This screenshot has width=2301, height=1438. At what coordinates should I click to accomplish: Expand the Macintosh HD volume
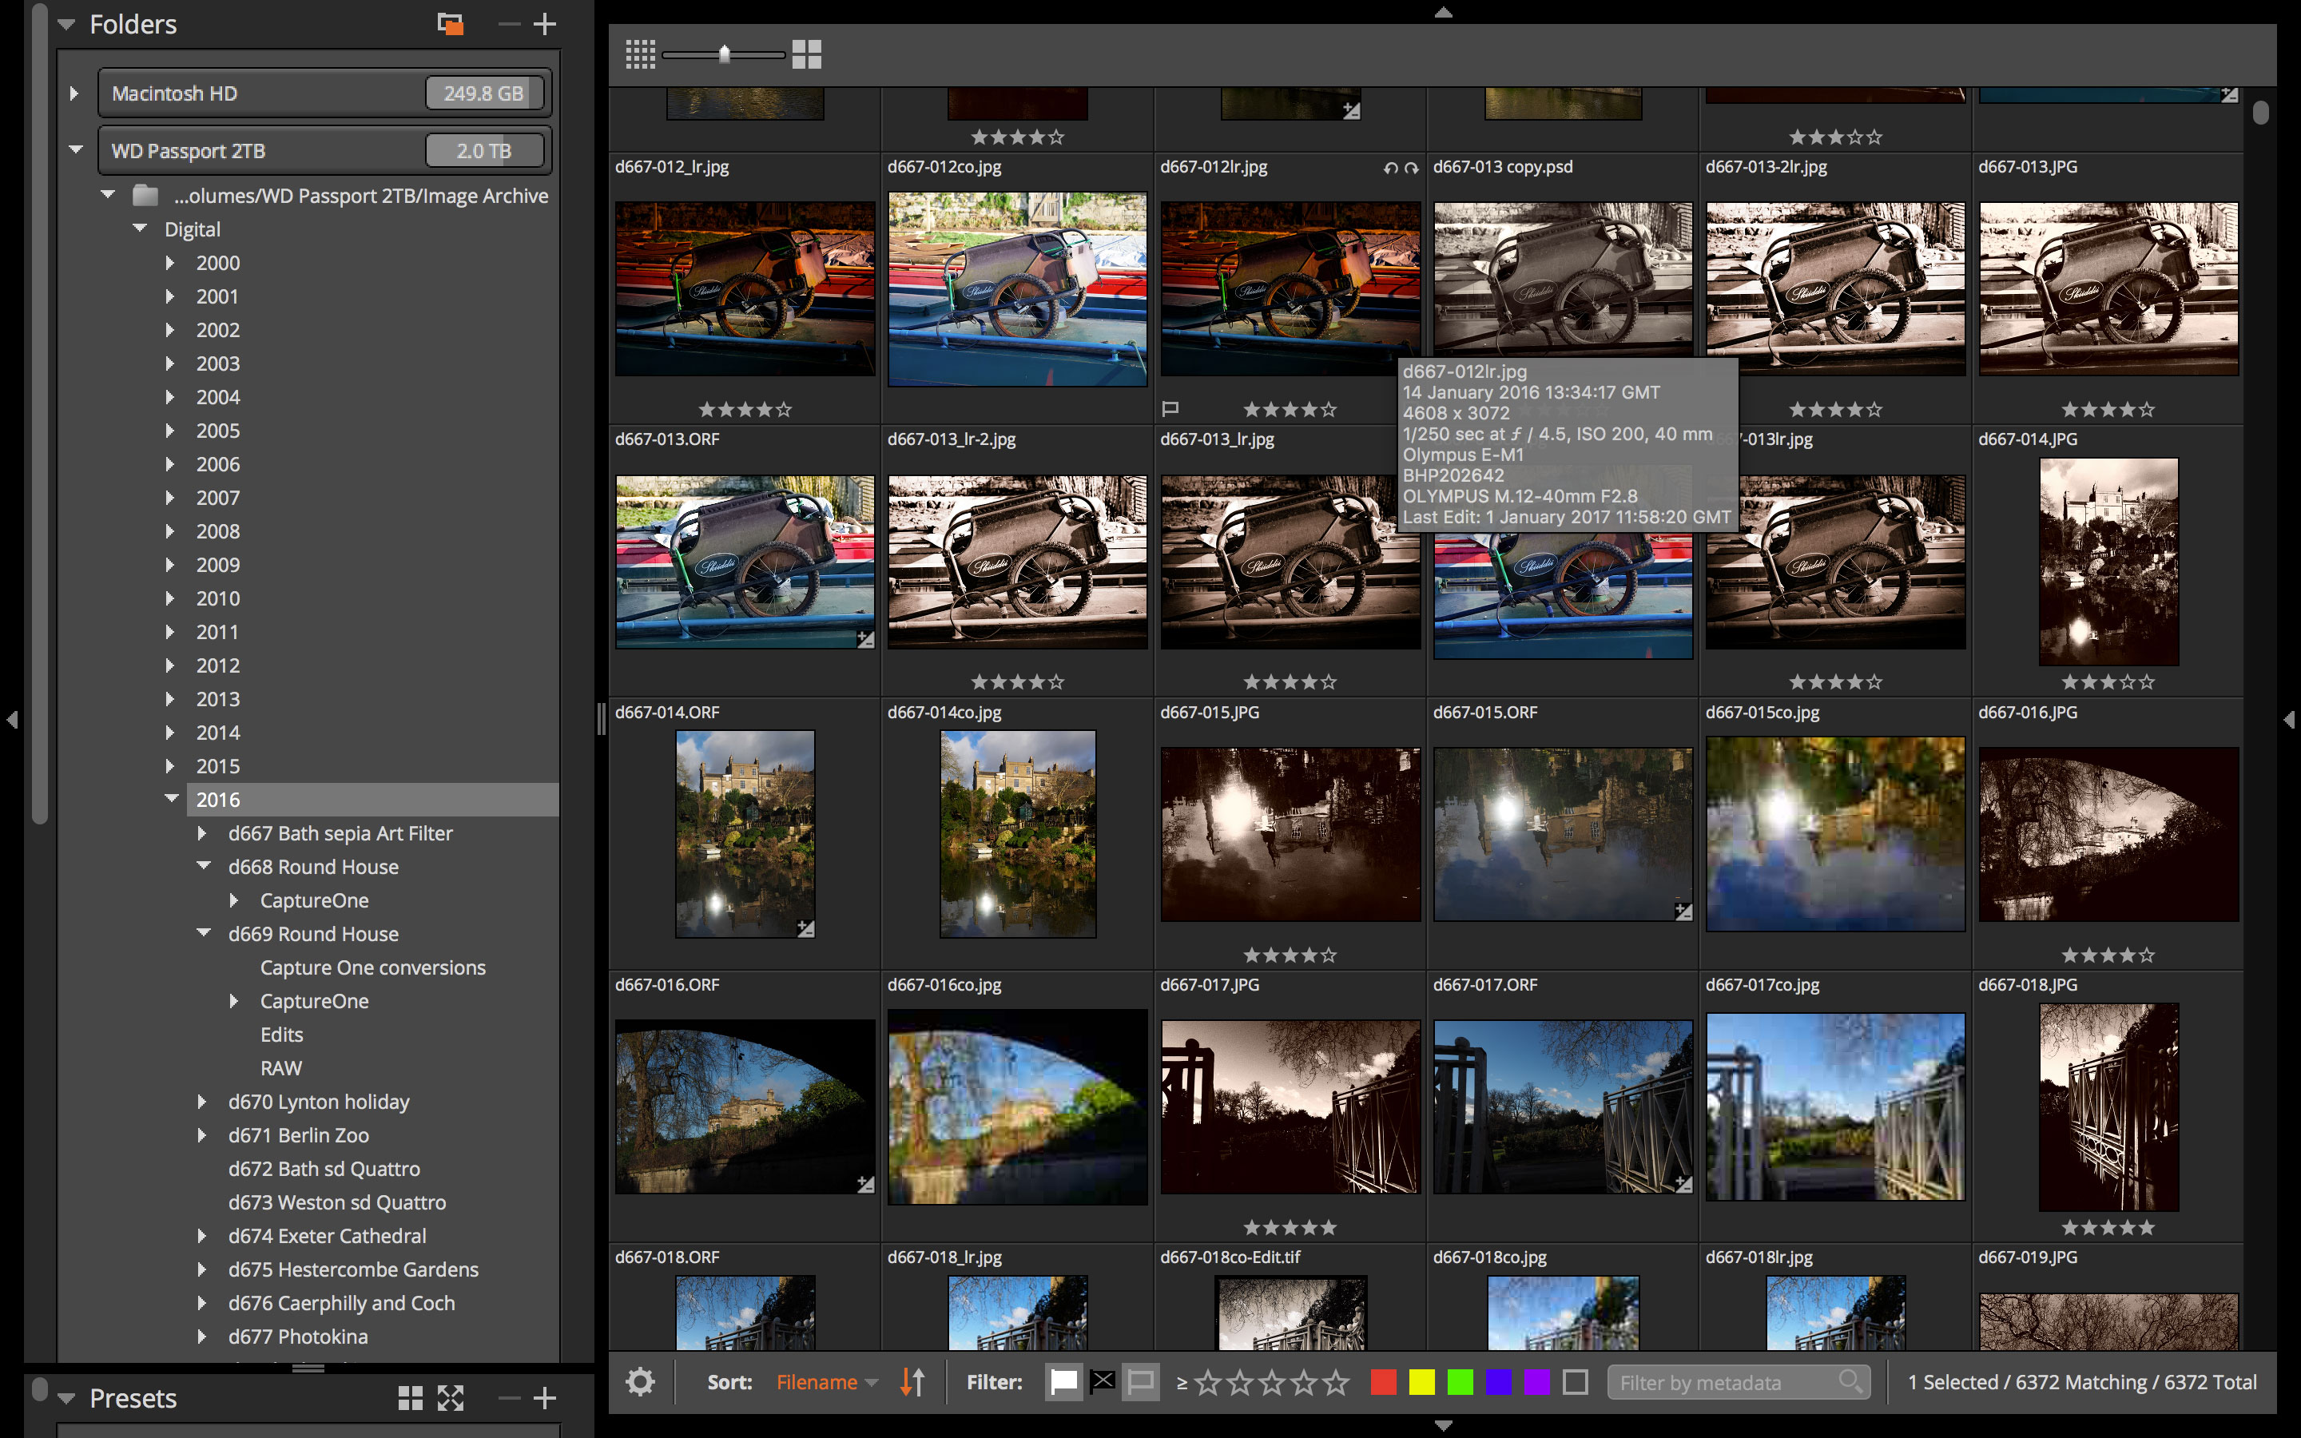74,93
